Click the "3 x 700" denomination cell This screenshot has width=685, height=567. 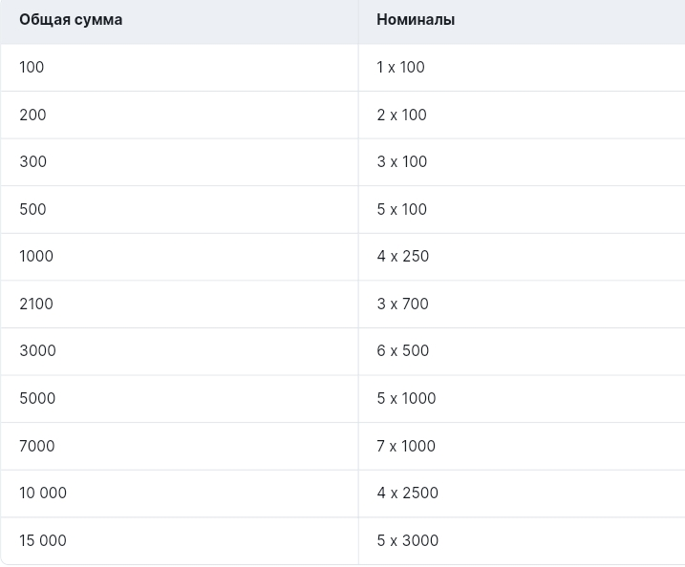[x=402, y=304]
